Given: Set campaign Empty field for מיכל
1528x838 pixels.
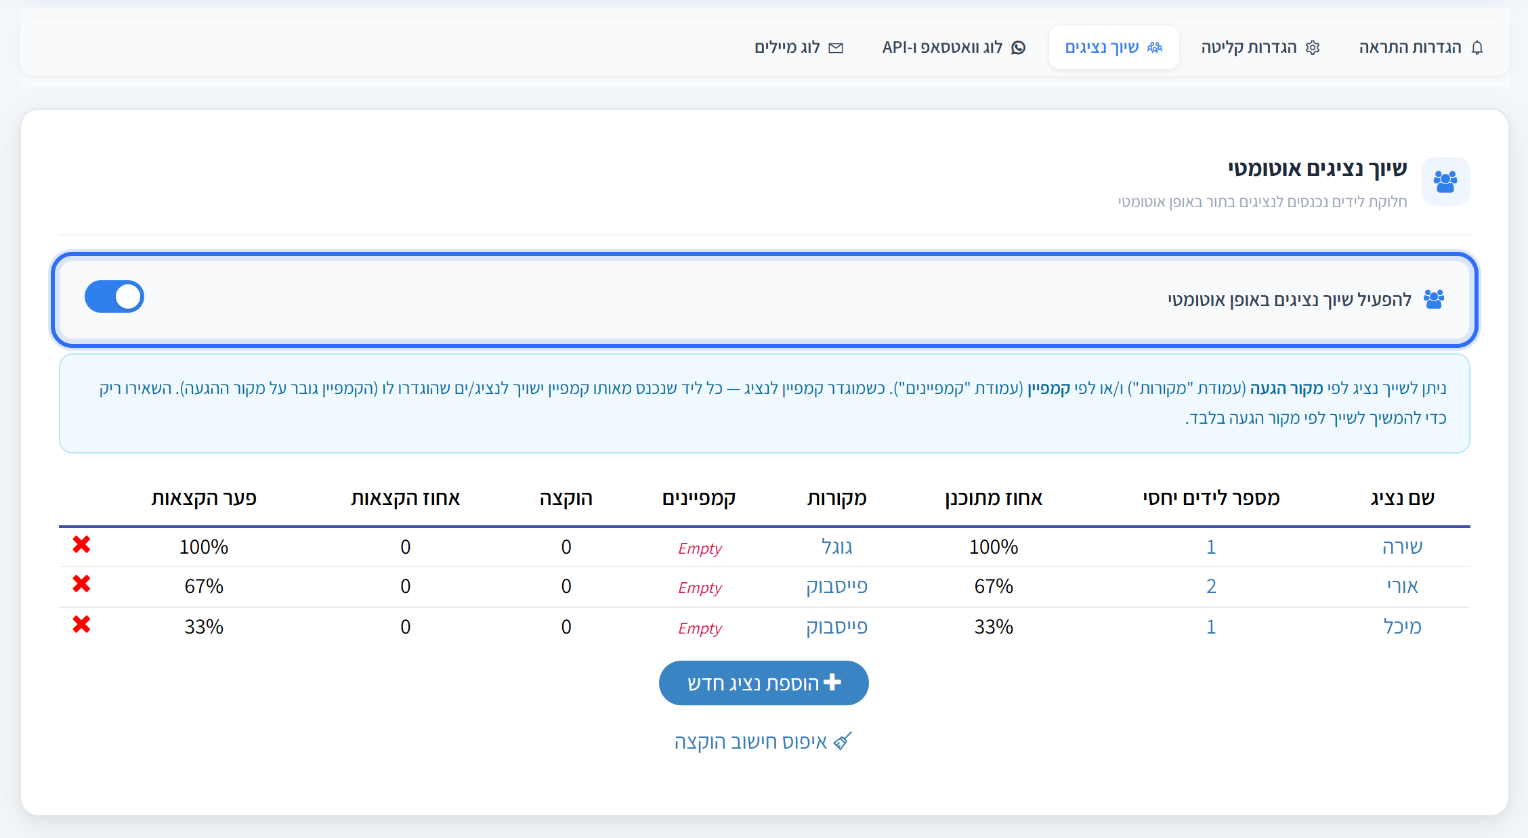Looking at the screenshot, I should pos(700,628).
